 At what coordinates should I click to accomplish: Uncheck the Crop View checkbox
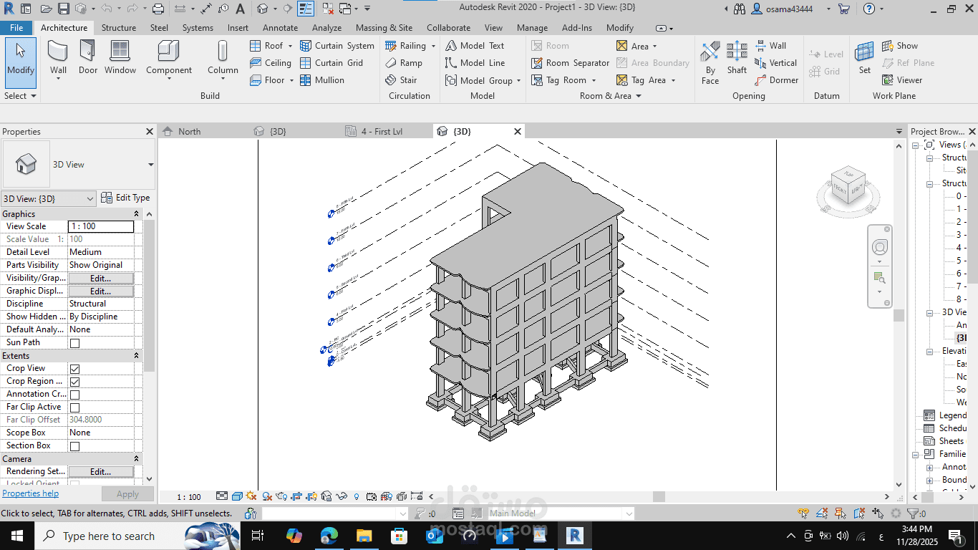coord(74,369)
